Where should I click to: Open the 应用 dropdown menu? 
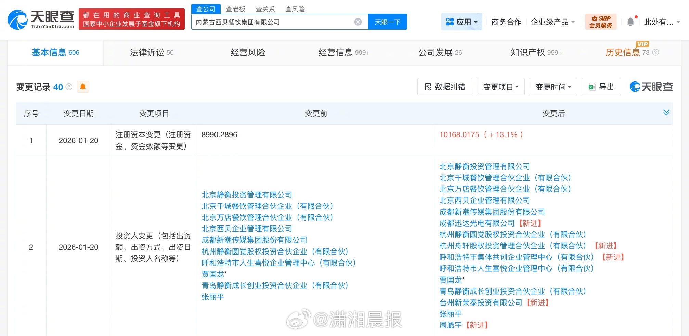pyautogui.click(x=461, y=22)
